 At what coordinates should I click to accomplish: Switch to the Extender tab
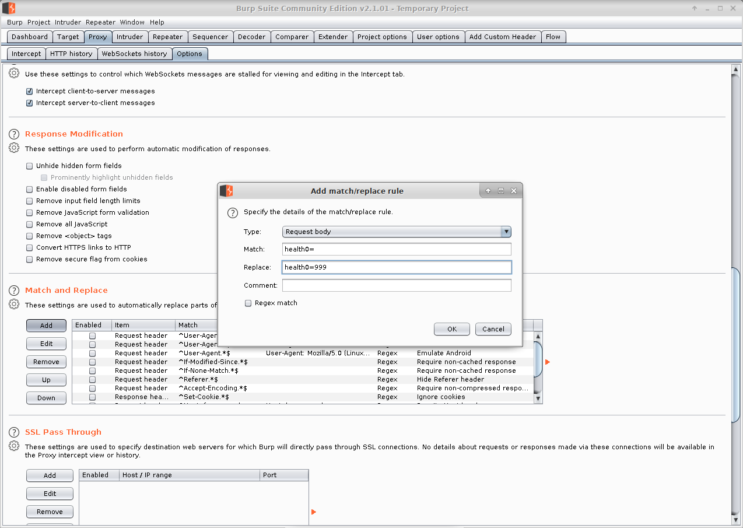[x=333, y=37]
